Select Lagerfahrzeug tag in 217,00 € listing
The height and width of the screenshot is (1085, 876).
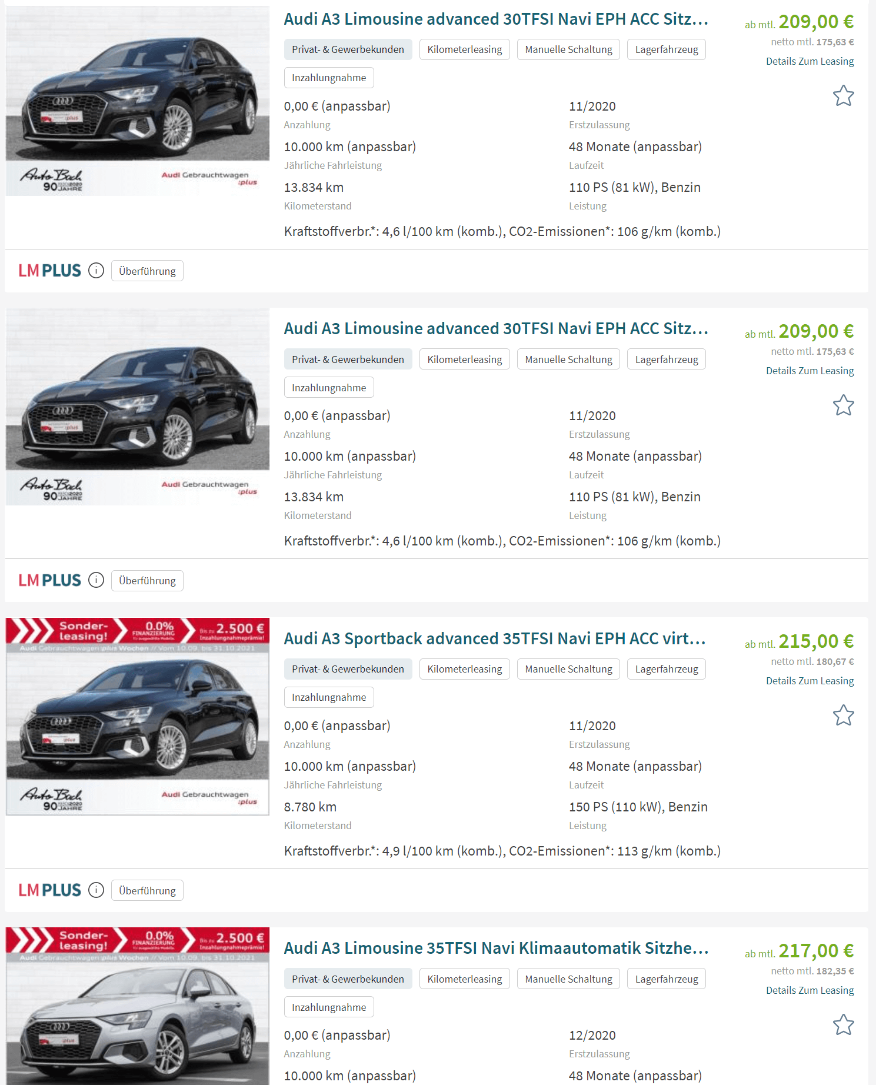[667, 979]
